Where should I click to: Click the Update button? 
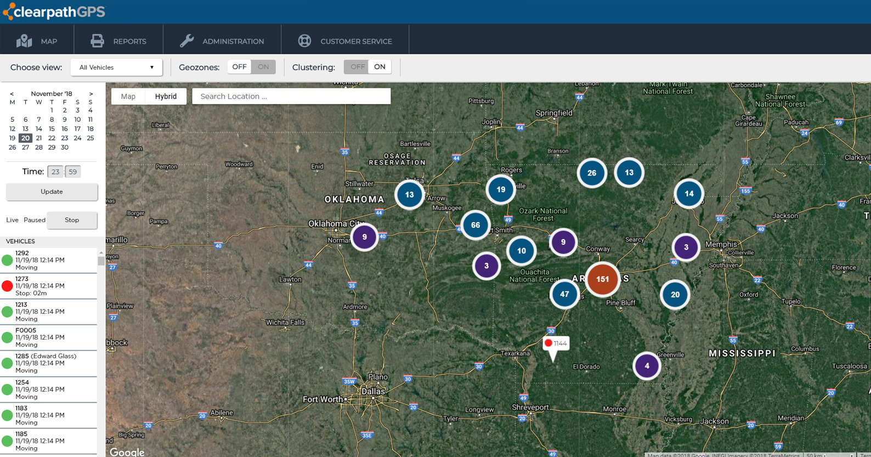(52, 192)
